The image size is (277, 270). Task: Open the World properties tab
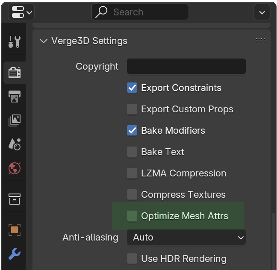15,168
